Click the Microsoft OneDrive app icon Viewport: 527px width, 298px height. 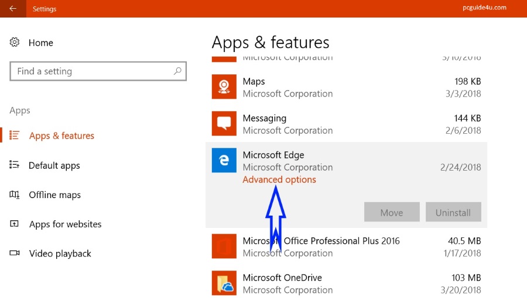tap(224, 283)
